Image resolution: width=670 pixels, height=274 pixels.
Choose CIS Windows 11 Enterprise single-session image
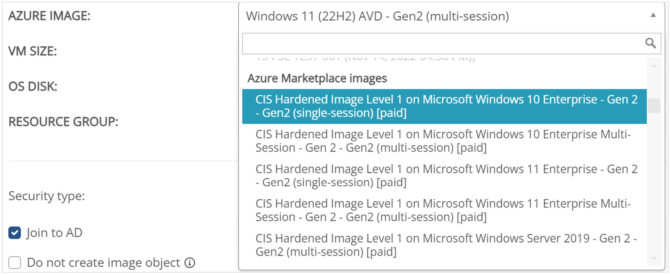[x=444, y=176]
